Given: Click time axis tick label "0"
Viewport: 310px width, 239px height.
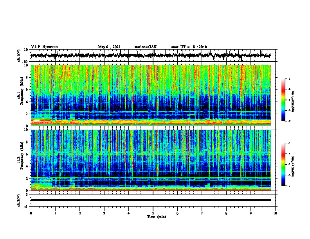Looking at the screenshot, I should [x=31, y=213].
